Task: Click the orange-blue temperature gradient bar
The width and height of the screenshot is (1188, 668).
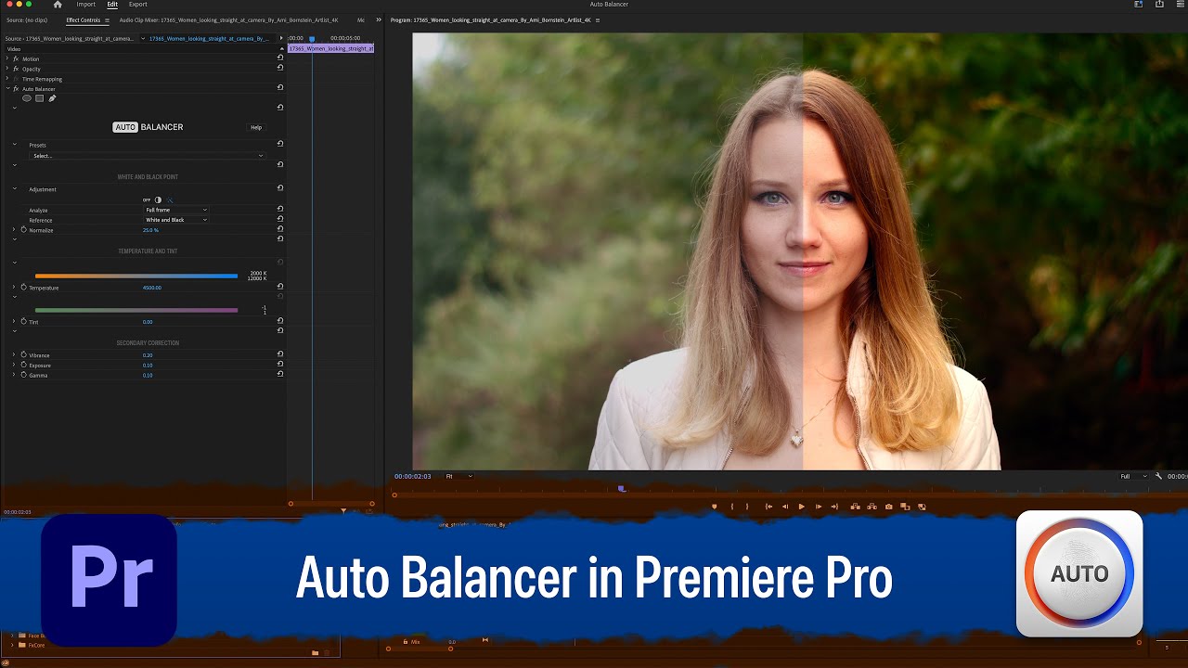Action: point(136,276)
